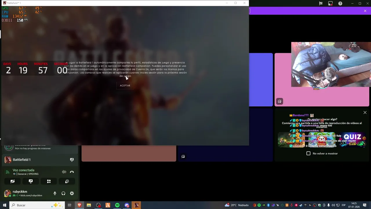Open Discord user settings gear

coord(72,193)
